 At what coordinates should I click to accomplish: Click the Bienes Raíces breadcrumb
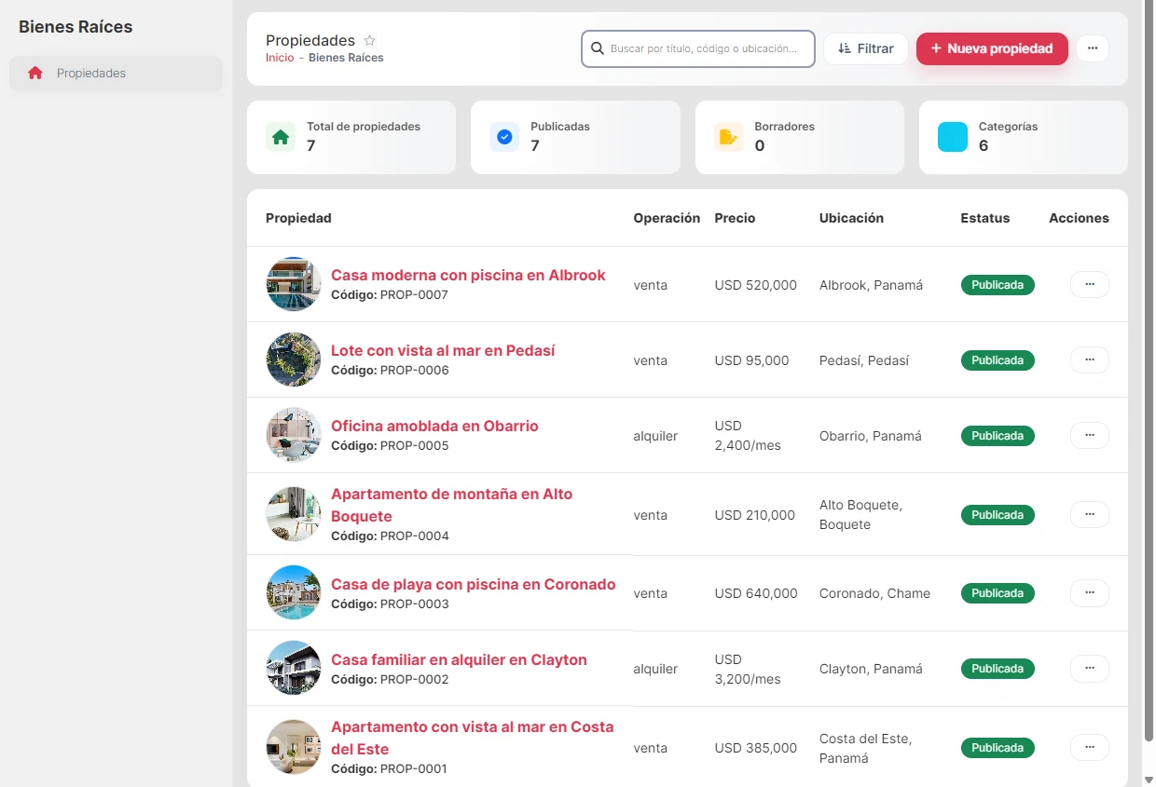tap(346, 58)
